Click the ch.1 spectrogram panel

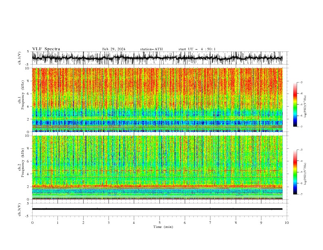[157, 100]
